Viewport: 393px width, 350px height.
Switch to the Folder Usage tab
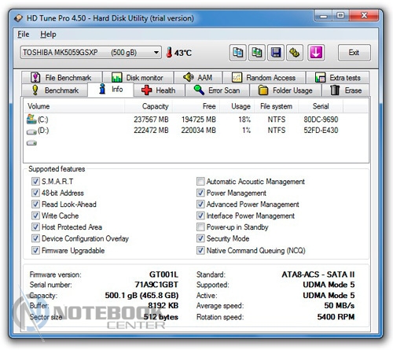click(285, 90)
